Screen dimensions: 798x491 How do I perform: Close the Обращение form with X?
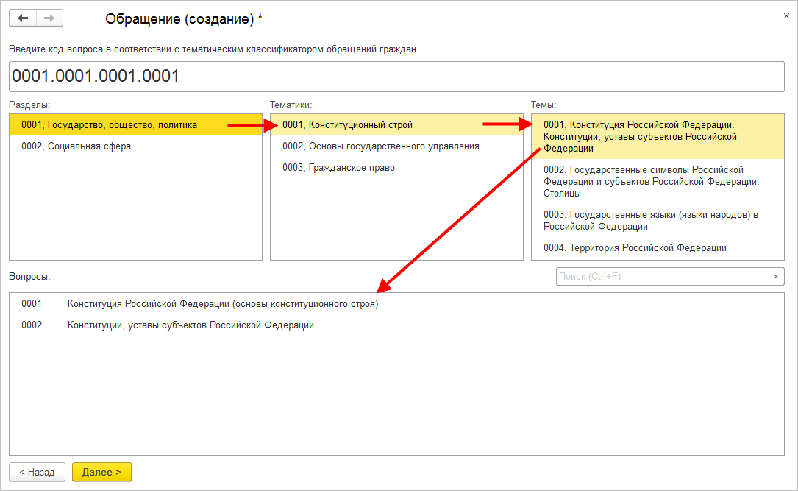point(788,15)
